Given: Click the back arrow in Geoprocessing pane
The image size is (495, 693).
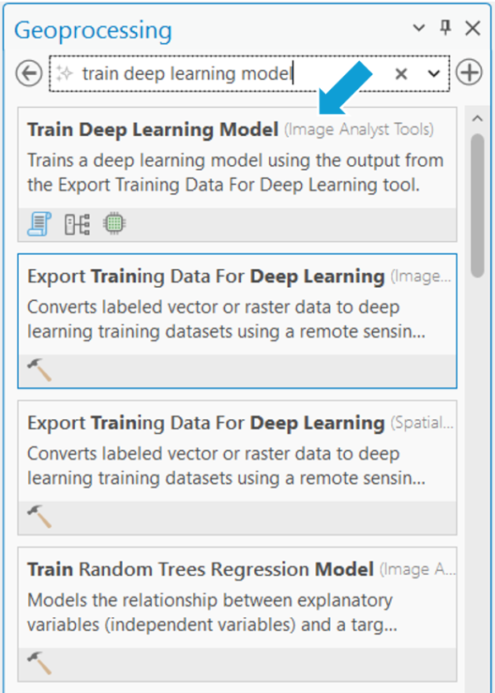Looking at the screenshot, I should coord(29,73).
